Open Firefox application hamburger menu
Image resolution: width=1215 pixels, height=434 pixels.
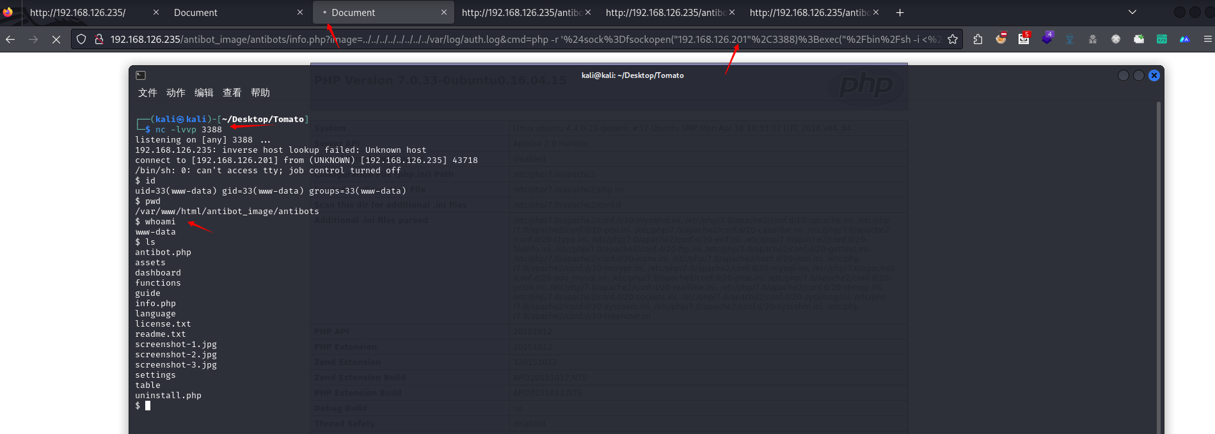pyautogui.click(x=1208, y=39)
